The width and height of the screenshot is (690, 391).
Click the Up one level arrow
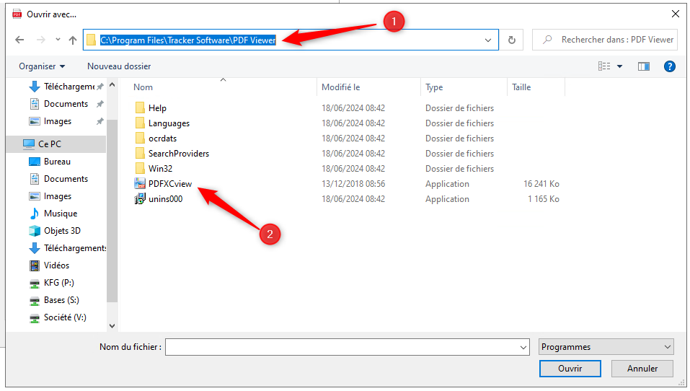click(73, 40)
